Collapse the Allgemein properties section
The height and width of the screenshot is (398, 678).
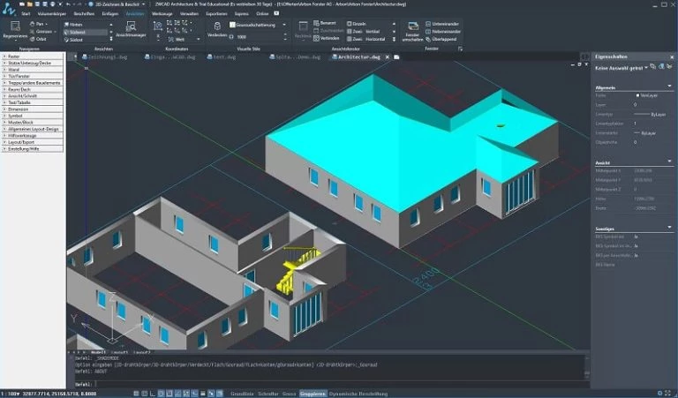click(x=670, y=86)
